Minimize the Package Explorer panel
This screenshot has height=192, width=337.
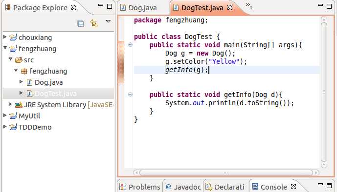click(x=101, y=5)
